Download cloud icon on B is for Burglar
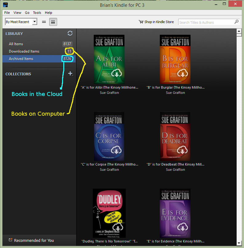The image size is (244, 248). 183,73
